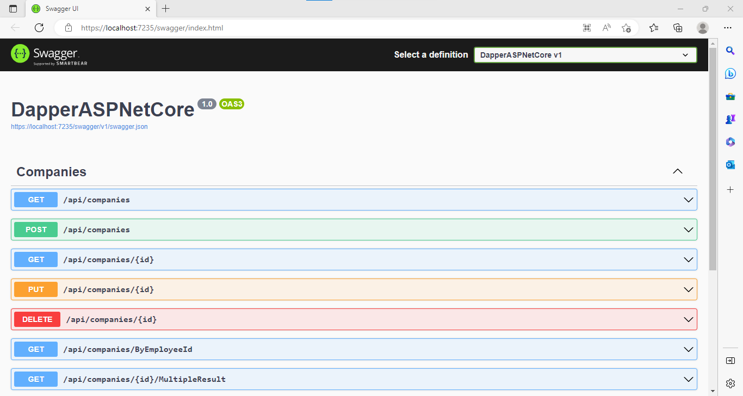The image size is (743, 396).
Task: Click the Companies section heading
Action: click(x=51, y=172)
